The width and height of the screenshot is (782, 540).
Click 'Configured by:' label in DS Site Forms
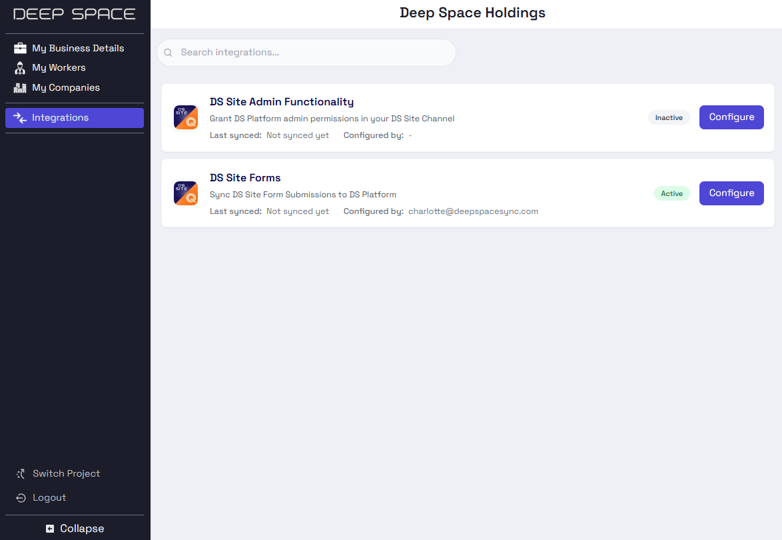pos(373,211)
